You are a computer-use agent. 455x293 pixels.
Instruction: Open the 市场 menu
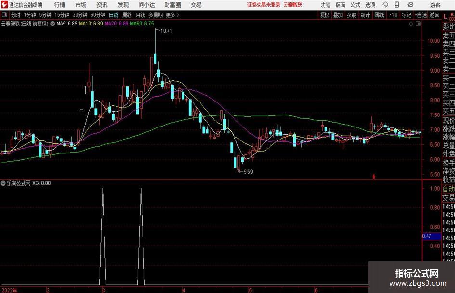81,5
